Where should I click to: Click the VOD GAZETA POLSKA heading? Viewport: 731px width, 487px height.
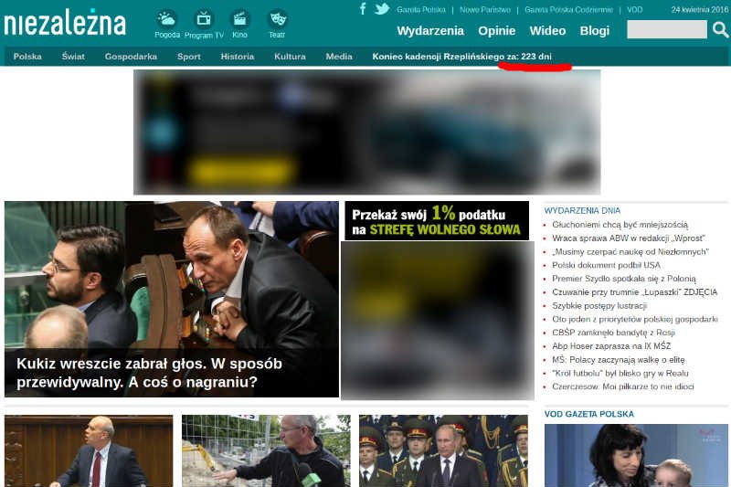click(588, 414)
